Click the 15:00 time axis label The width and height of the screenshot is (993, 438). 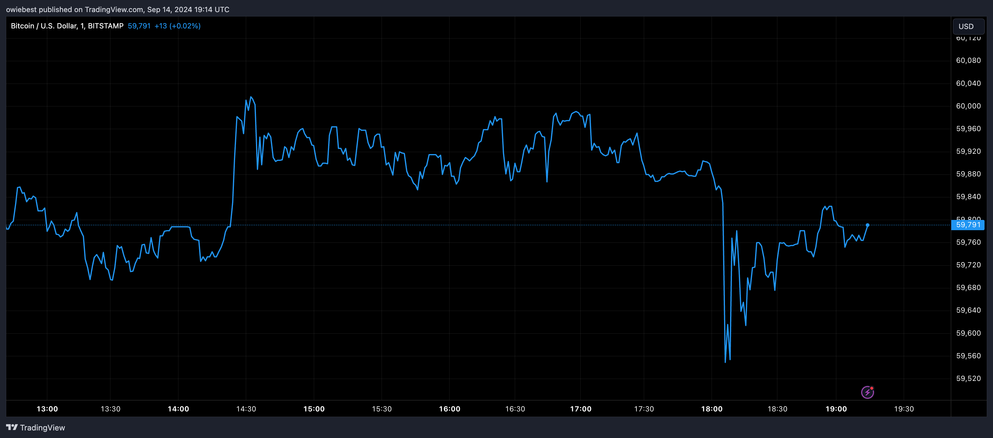pos(314,409)
